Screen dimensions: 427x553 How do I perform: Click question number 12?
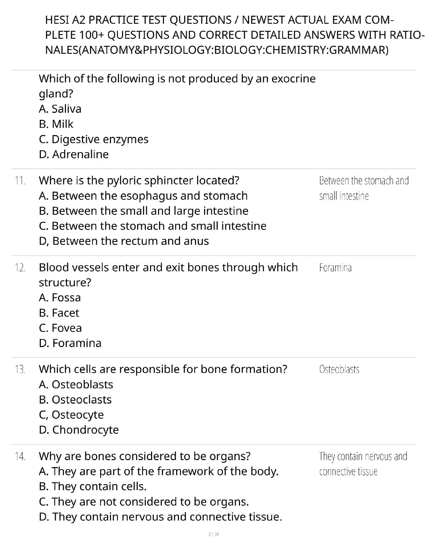tap(20, 268)
